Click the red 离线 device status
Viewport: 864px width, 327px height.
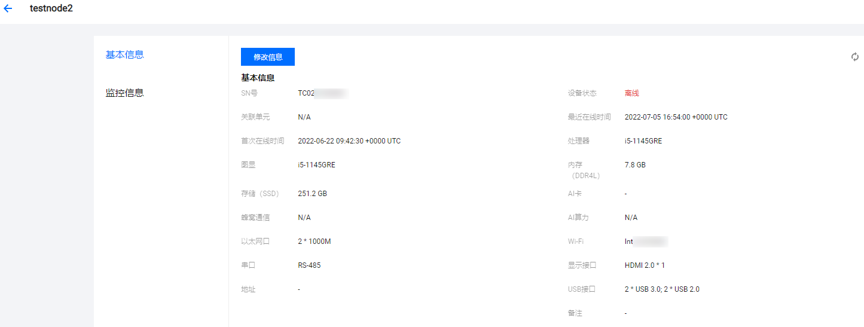632,93
